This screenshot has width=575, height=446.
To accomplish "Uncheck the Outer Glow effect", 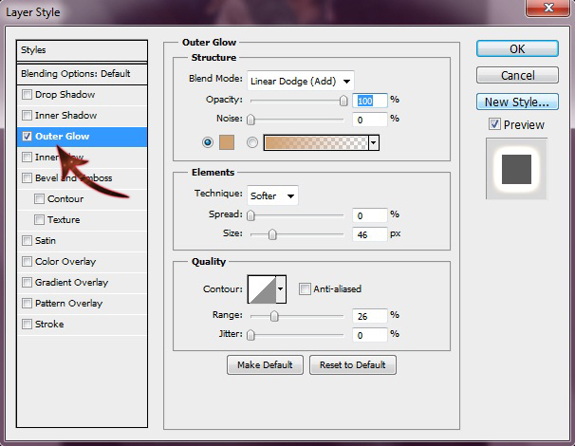I will pyautogui.click(x=28, y=137).
